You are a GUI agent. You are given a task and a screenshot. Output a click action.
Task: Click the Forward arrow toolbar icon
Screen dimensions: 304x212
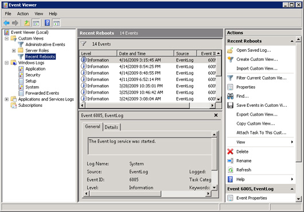(15, 23)
